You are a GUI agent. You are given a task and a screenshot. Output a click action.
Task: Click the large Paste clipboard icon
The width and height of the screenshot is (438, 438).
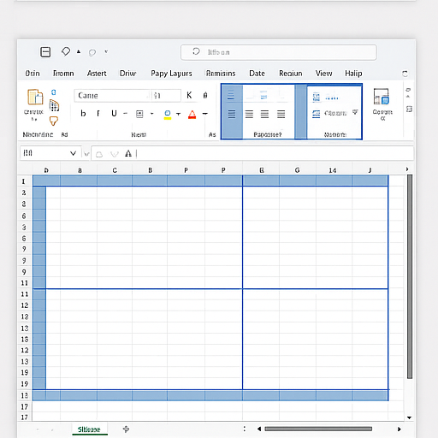[35, 98]
